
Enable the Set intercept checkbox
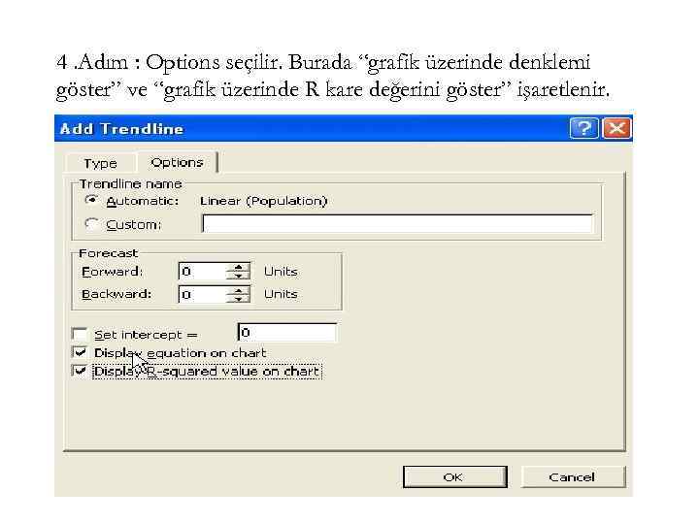point(80,334)
